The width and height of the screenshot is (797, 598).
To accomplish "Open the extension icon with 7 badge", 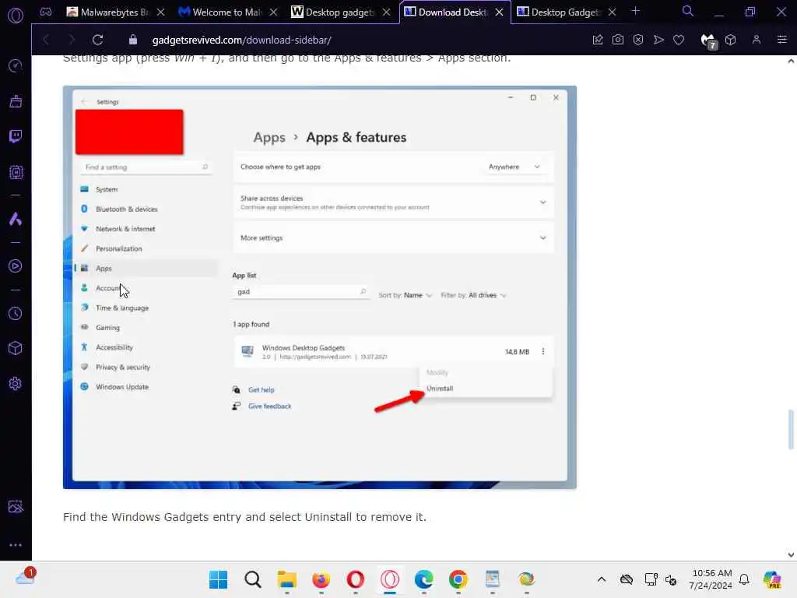I will point(708,40).
